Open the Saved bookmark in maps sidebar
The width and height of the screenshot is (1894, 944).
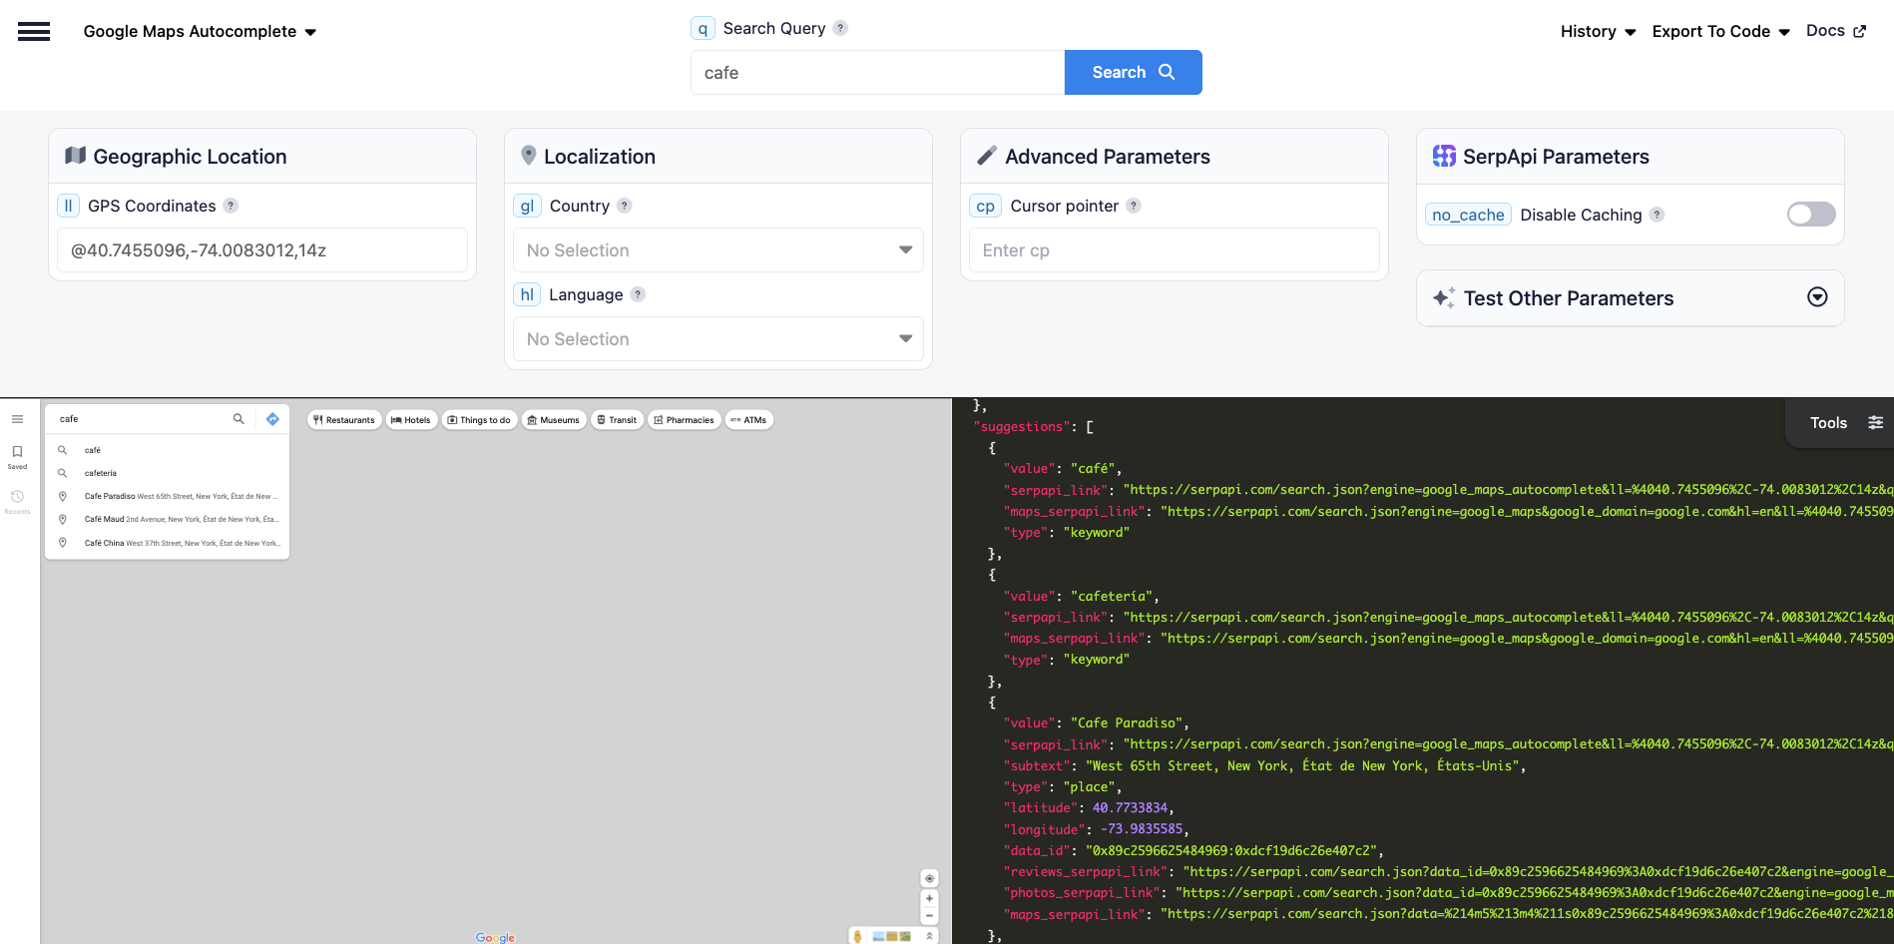pos(18,457)
